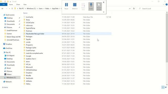Open the File menu
Screen dimensions: 168x94
4,4
